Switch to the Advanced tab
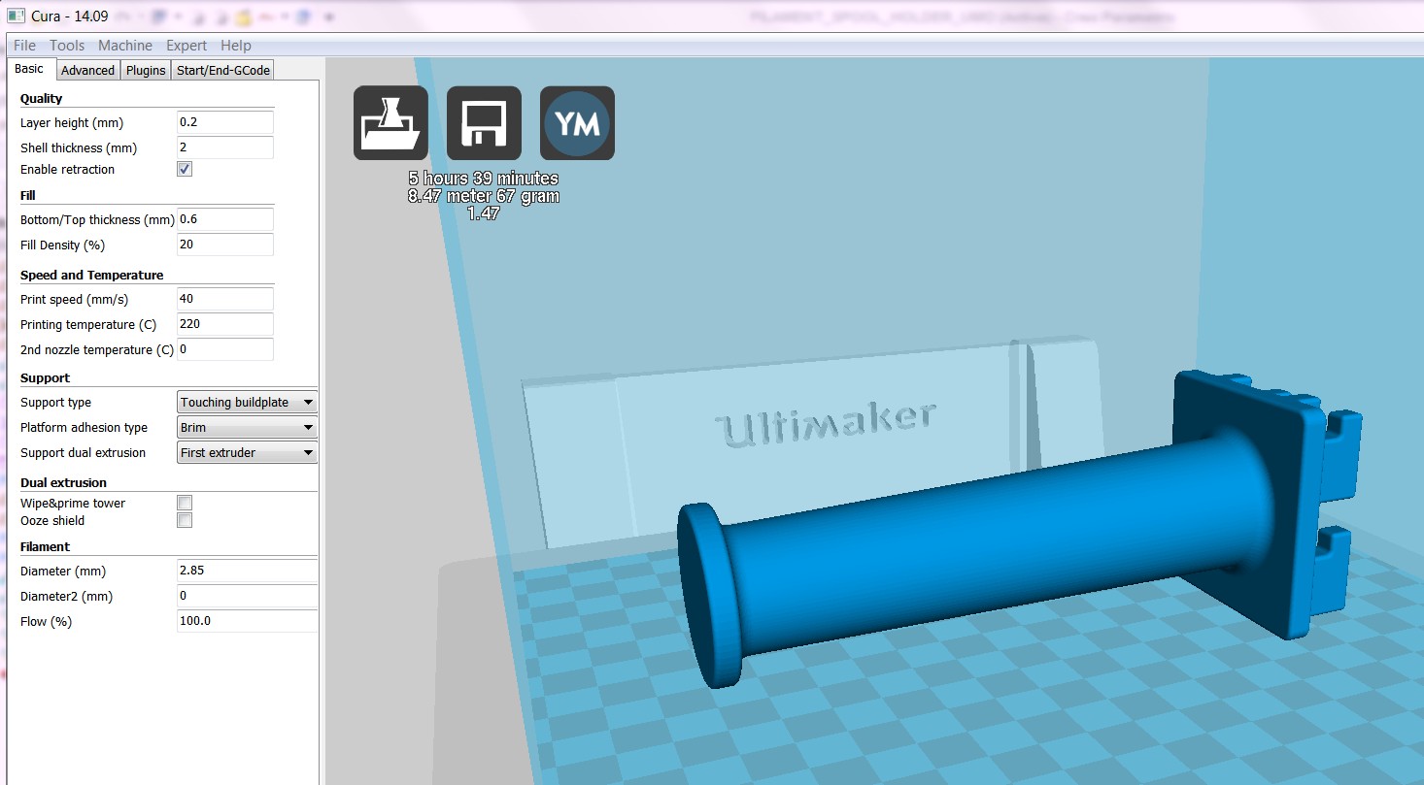Image resolution: width=1424 pixels, height=785 pixels. coord(88,70)
